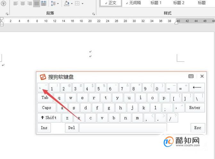
Task: Click the enclosed character 字 icon
Action: [x=3, y=4]
